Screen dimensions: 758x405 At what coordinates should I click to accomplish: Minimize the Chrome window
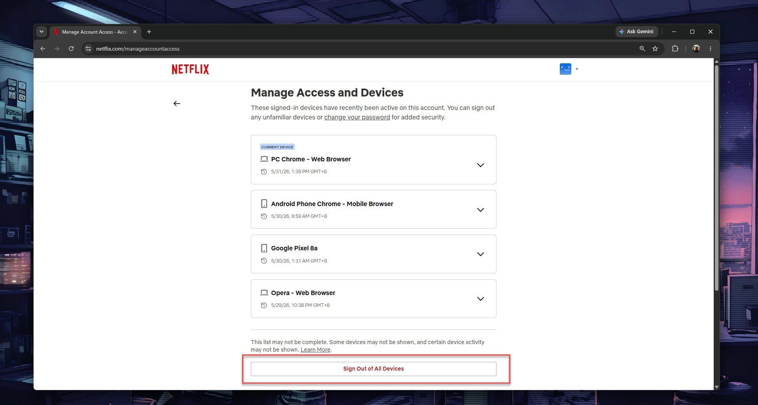674,32
